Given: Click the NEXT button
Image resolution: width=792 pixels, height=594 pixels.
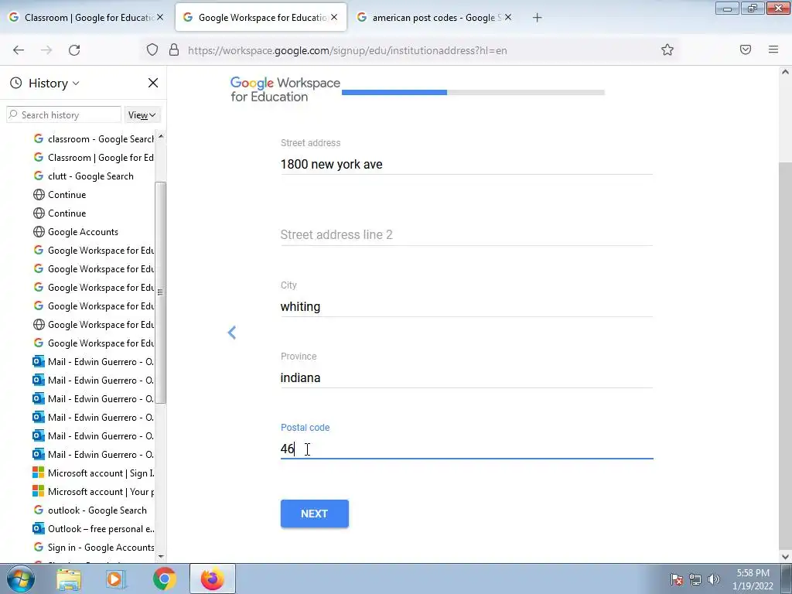Looking at the screenshot, I should pyautogui.click(x=314, y=514).
